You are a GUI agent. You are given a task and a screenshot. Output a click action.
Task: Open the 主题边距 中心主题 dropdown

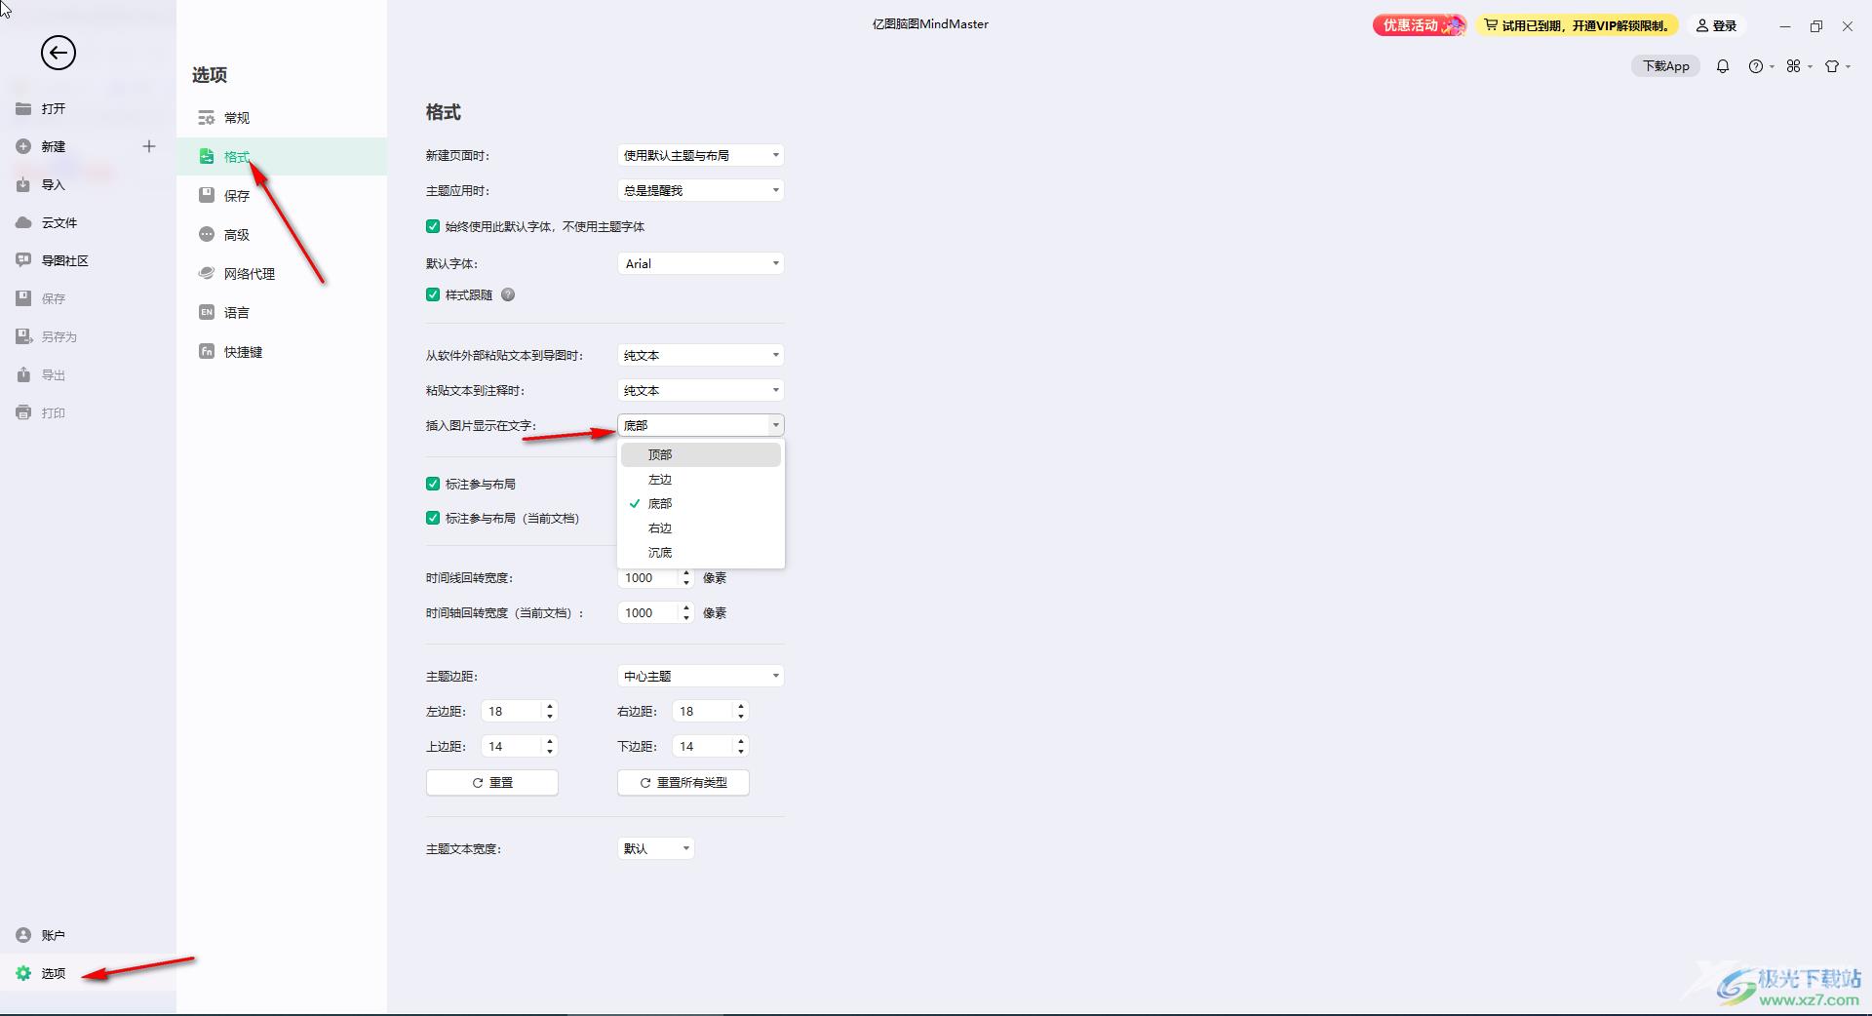701,676
